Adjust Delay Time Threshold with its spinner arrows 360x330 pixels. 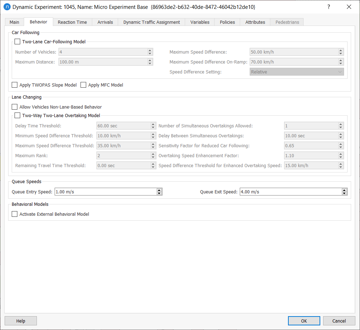(x=153, y=126)
